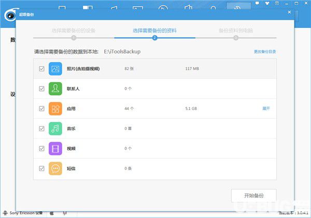
Task: Expand the 应用 list with 展开
Action: 266,108
